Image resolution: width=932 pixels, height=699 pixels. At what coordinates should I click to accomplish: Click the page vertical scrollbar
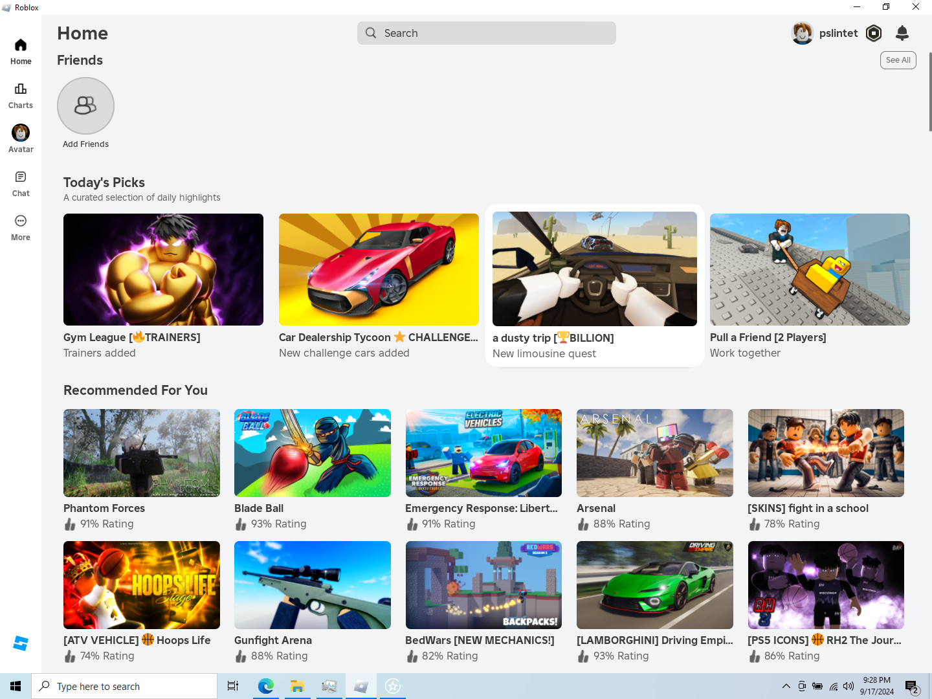coord(930,91)
